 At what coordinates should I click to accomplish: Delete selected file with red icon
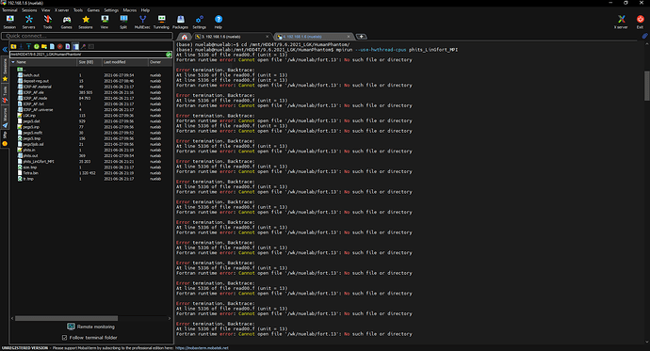click(x=59, y=46)
